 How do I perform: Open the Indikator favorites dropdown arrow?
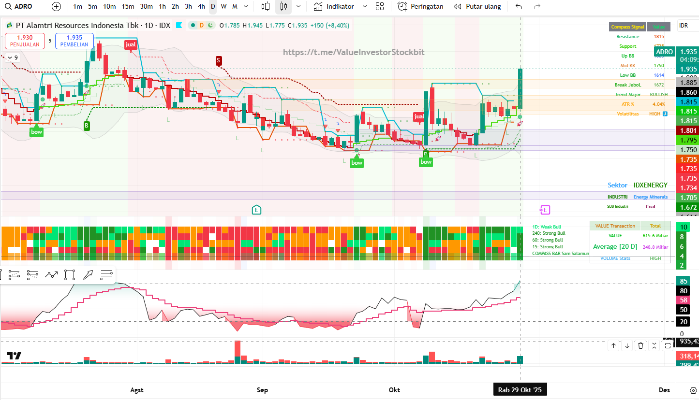tap(365, 7)
